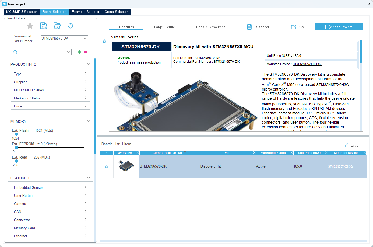Collapse the PRODUCT INFO section
Image resolution: width=373 pixels, height=247 pixels.
point(89,64)
